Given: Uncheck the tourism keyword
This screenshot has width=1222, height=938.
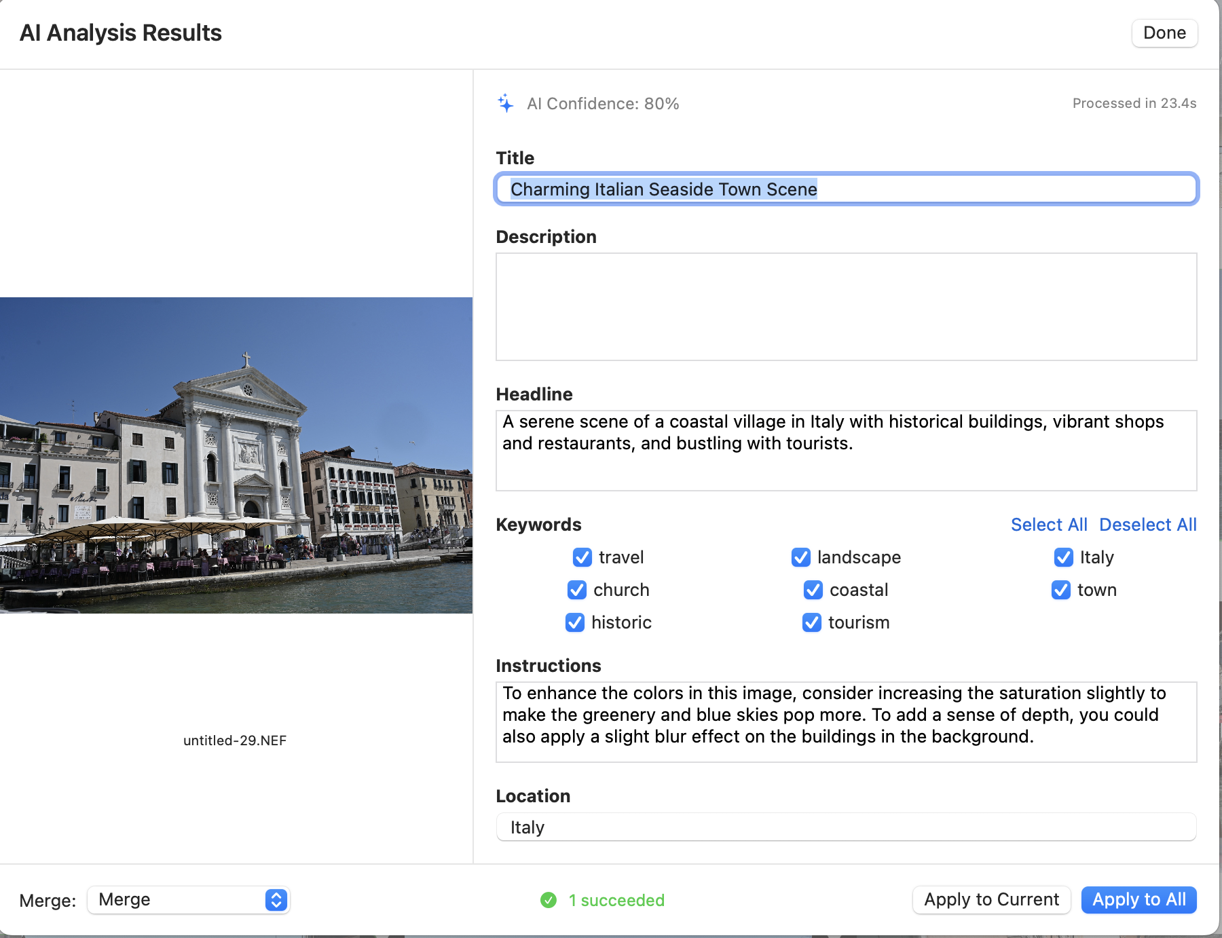Looking at the screenshot, I should point(811,622).
